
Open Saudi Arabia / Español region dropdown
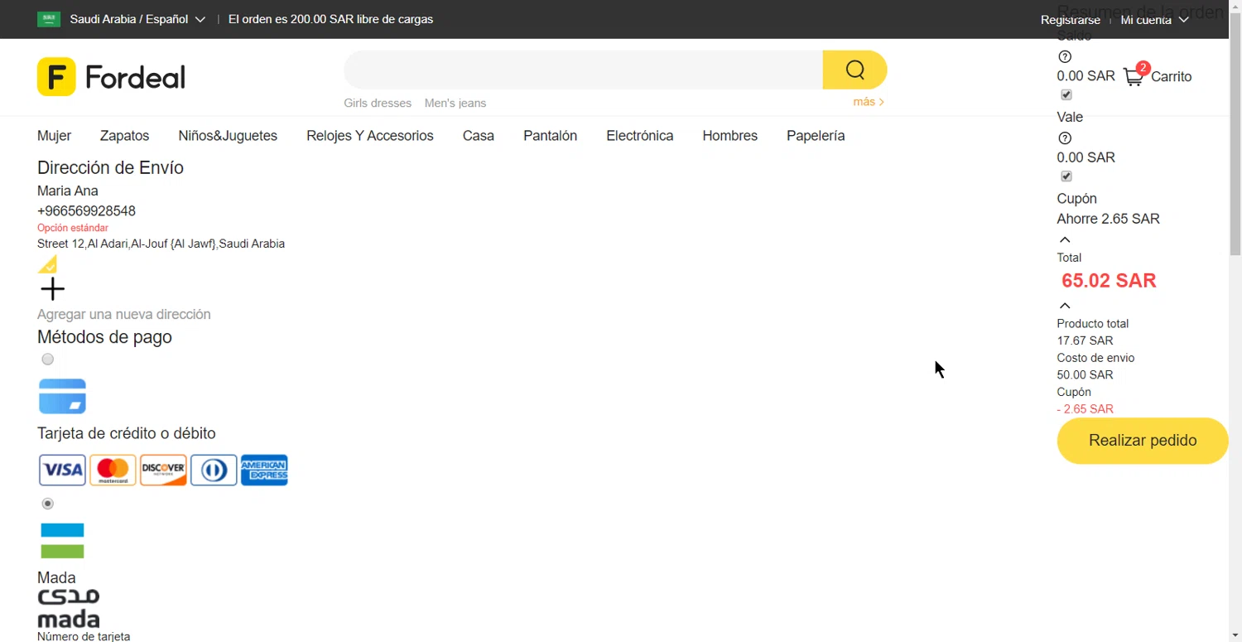click(137, 19)
